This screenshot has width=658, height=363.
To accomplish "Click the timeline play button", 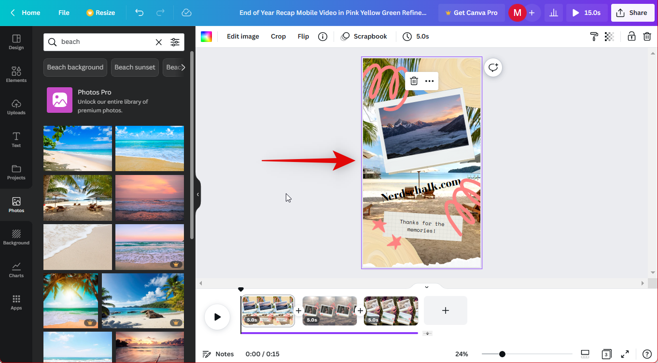I will (217, 317).
